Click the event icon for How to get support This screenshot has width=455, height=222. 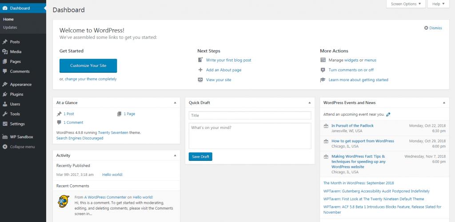(326, 141)
